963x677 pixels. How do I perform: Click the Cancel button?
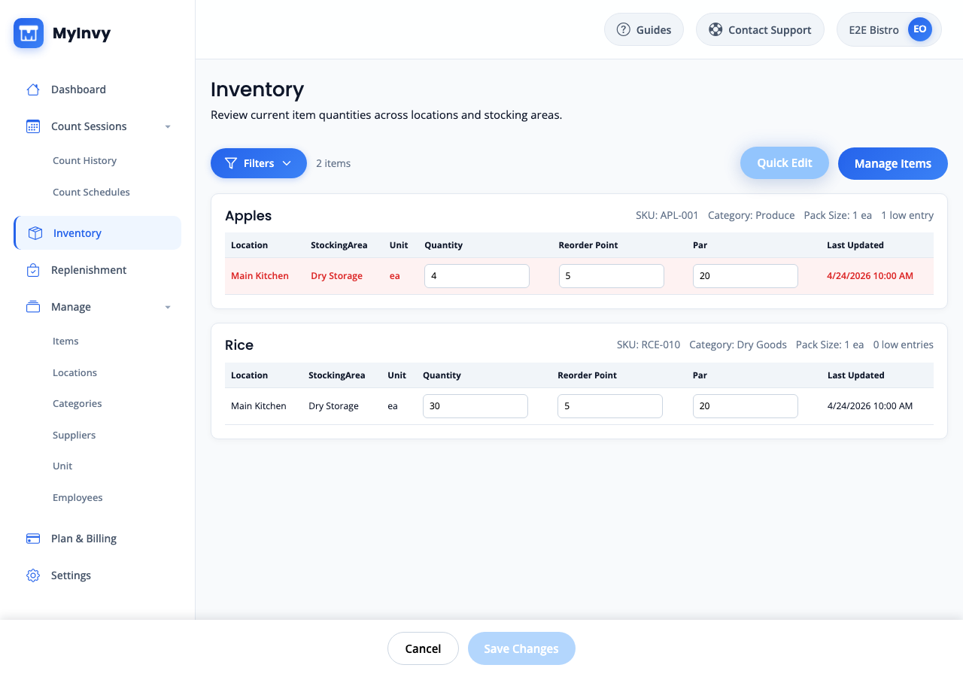click(423, 648)
